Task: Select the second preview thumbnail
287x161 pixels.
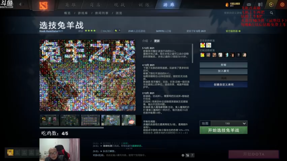Action: (x=70, y=120)
